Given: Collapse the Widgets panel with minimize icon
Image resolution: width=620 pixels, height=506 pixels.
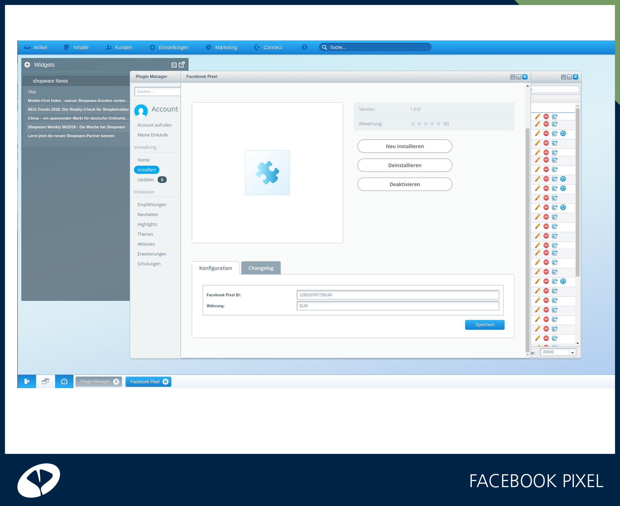Looking at the screenshot, I should tap(174, 65).
